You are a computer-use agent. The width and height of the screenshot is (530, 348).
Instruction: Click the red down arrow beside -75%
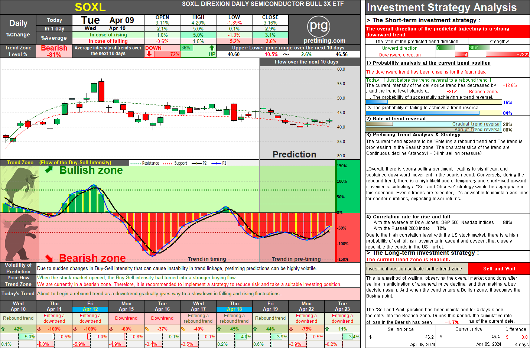click(291, 329)
